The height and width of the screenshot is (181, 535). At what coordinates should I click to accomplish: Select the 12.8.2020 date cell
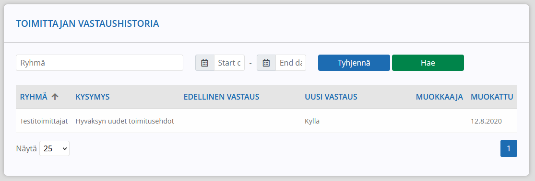tap(486, 121)
